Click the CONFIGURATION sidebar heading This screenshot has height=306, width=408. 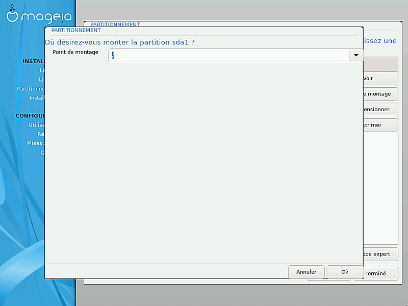31,116
